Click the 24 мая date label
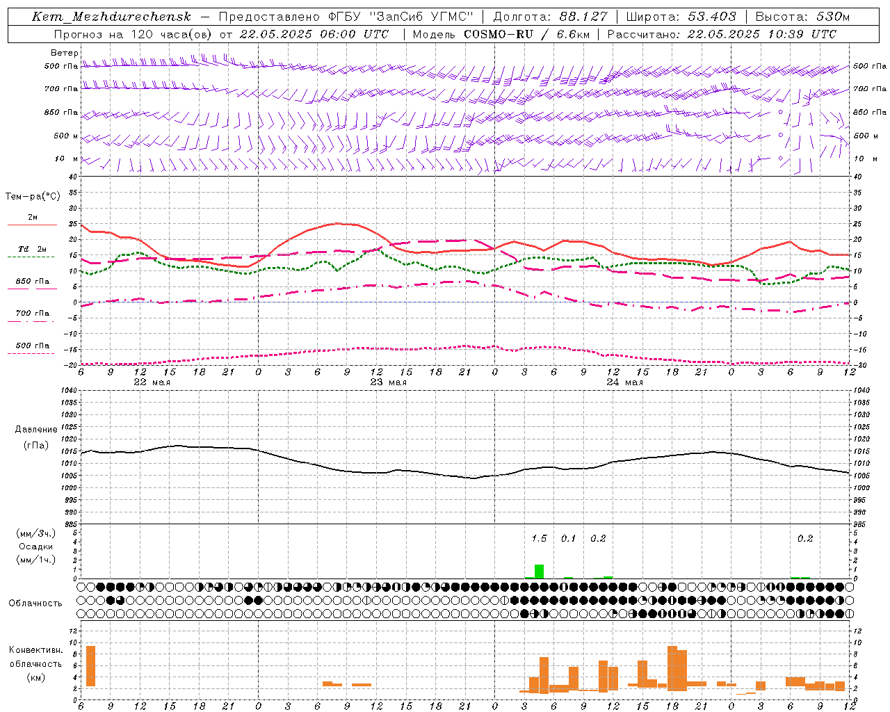The image size is (890, 712). pyautogui.click(x=624, y=382)
